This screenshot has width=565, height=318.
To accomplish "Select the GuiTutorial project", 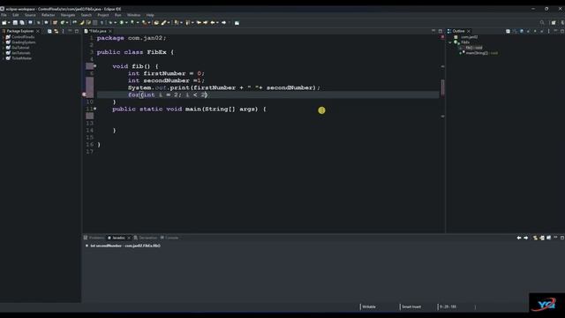I will (20, 48).
